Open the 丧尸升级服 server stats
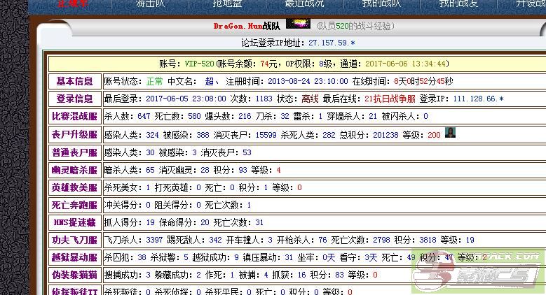546x295 pixels. coord(74,134)
